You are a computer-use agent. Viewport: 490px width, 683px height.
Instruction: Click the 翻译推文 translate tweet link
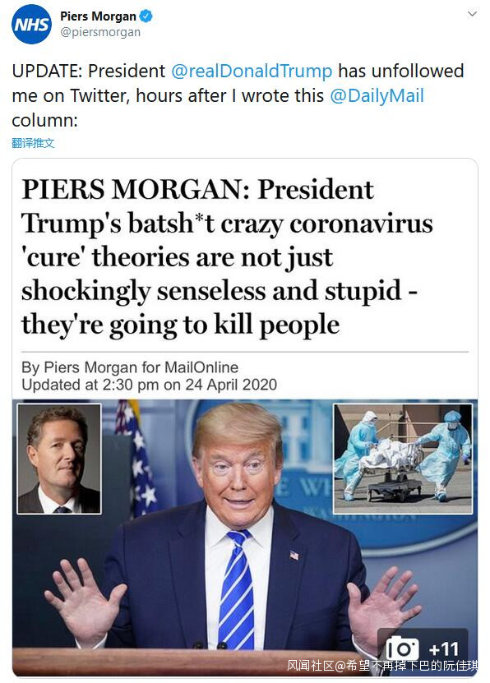point(33,143)
